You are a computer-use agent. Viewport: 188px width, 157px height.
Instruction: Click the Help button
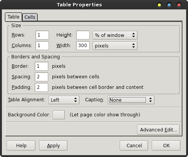(x=21, y=146)
